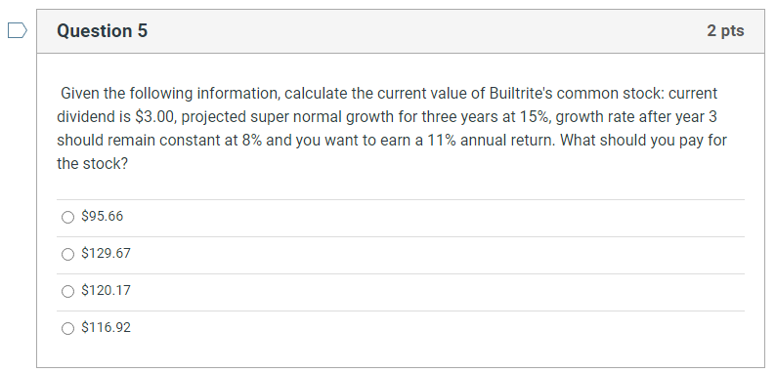The width and height of the screenshot is (776, 373).
Task: Click the gray question header bar
Action: [401, 31]
